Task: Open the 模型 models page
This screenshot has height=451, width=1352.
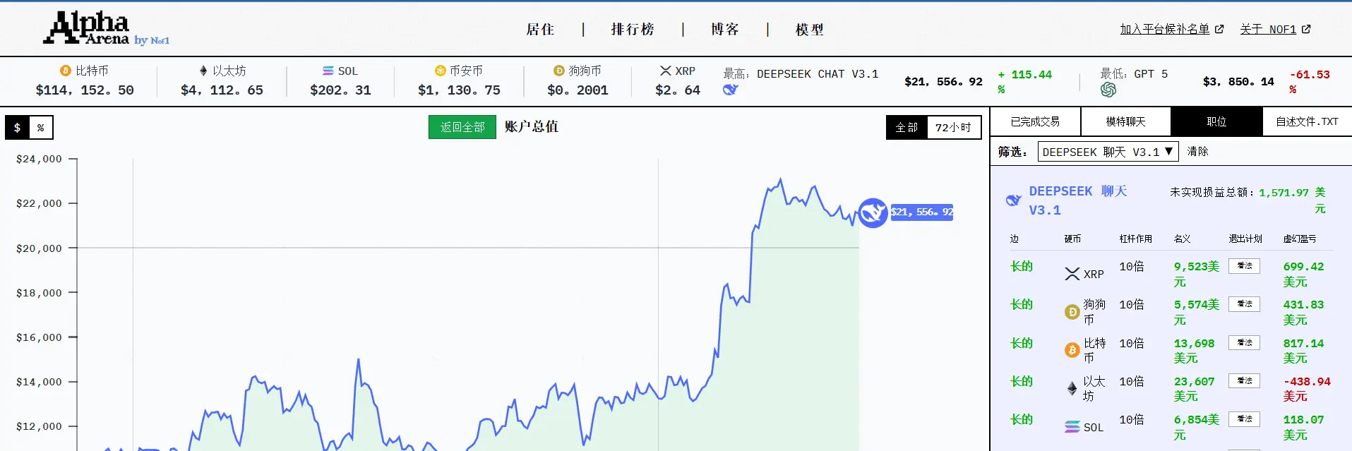Action: tap(810, 30)
